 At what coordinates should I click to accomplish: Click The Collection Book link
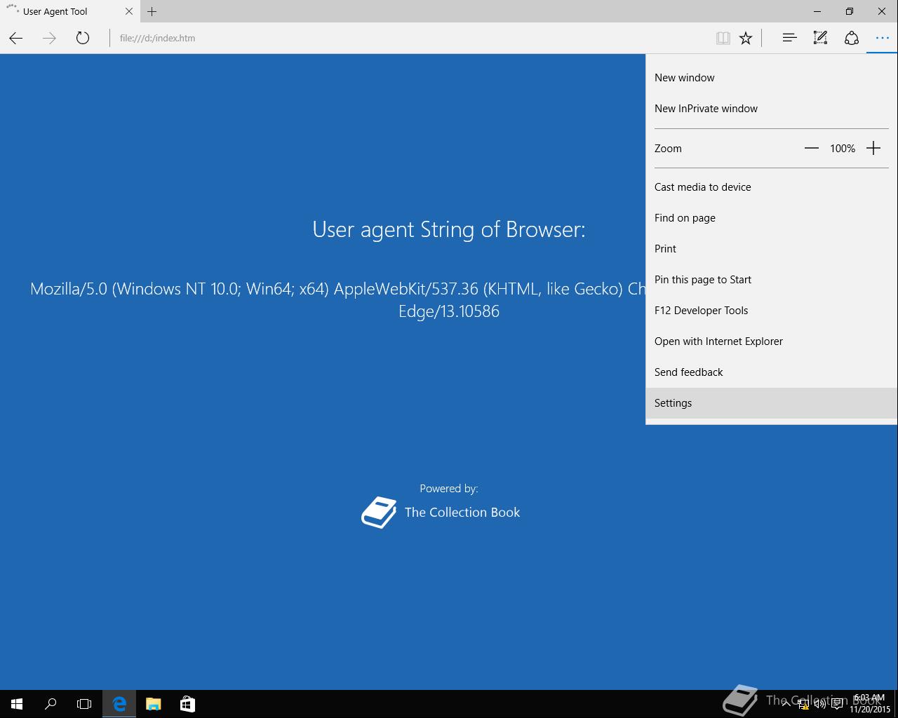click(462, 513)
